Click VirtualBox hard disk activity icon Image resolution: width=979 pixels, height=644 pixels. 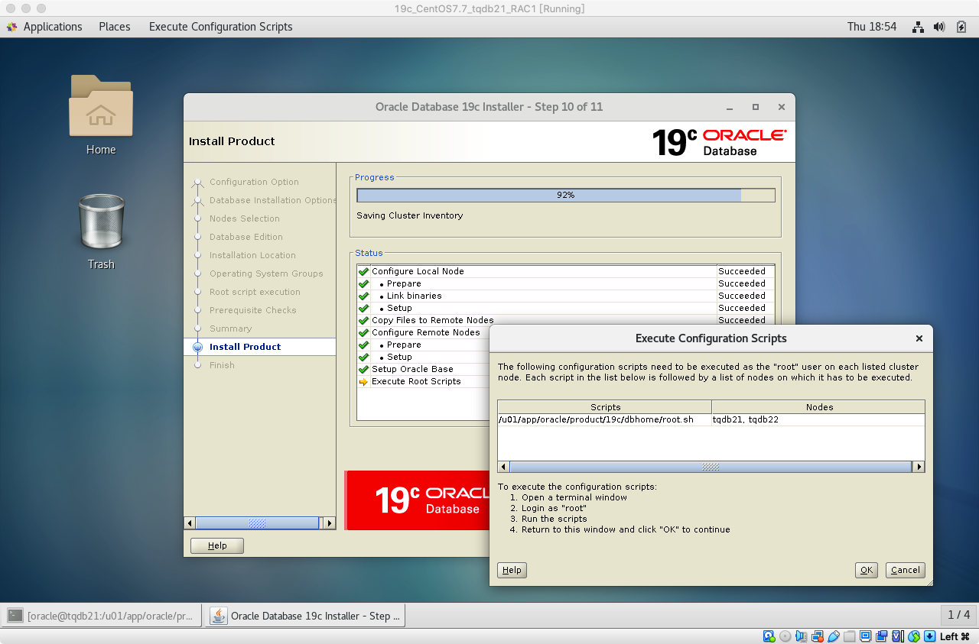769,636
